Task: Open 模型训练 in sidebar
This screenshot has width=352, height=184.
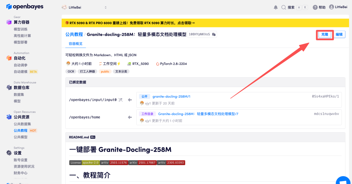Action: 21,29
